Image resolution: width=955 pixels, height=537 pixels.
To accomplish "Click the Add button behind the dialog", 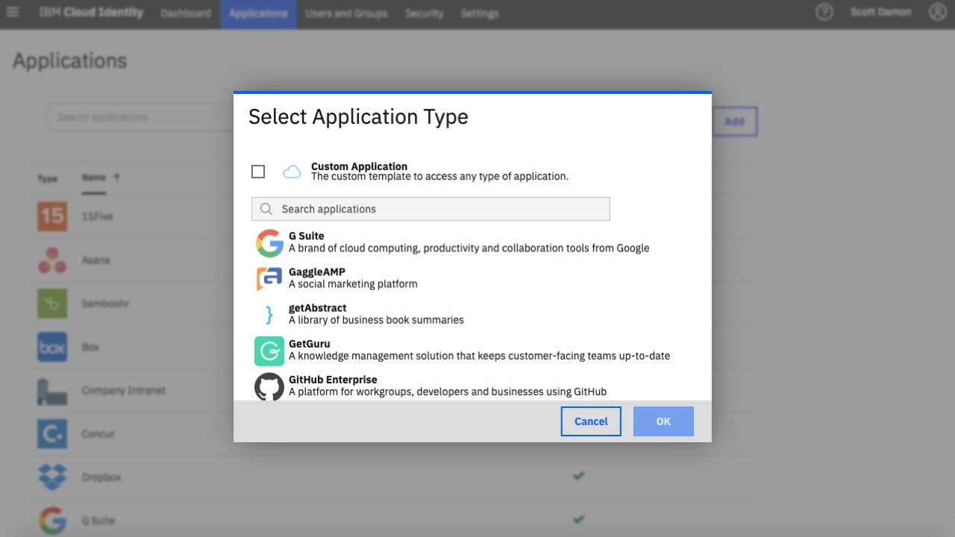I will click(x=734, y=122).
